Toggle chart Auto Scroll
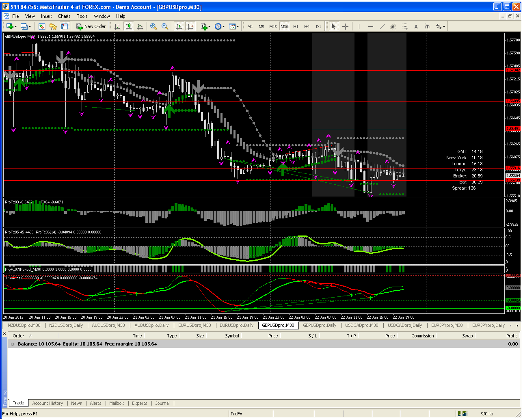Screen dimensions: 523x419 point(179,26)
